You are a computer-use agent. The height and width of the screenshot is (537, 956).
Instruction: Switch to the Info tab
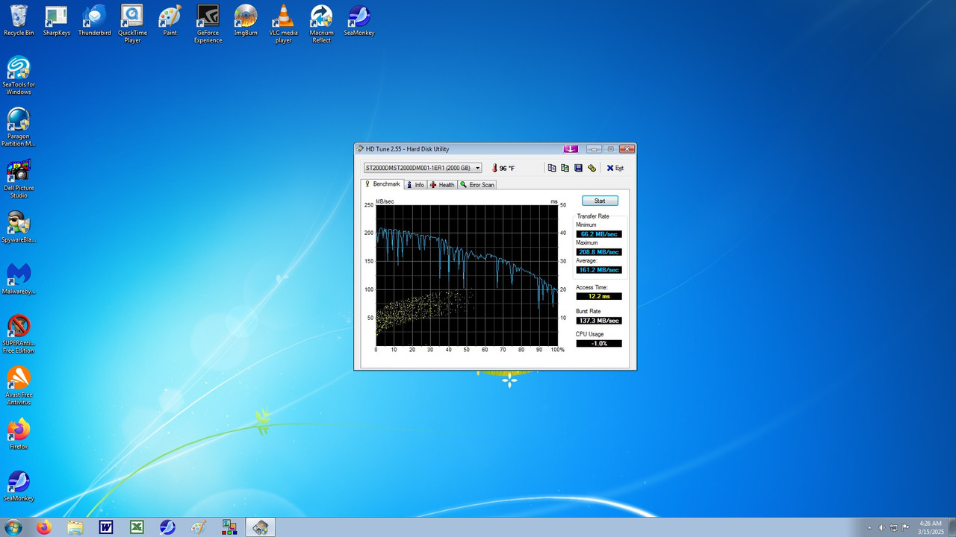click(x=415, y=184)
